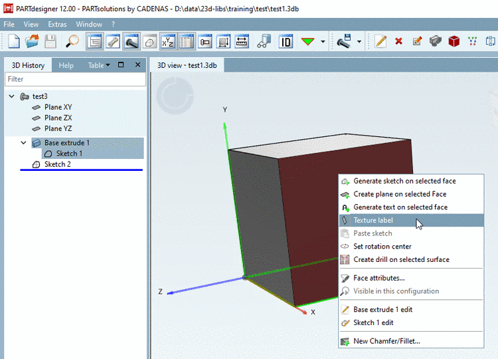The height and width of the screenshot is (359, 498).
Task: Toggle the XYZ axes display button
Action: tap(168, 41)
